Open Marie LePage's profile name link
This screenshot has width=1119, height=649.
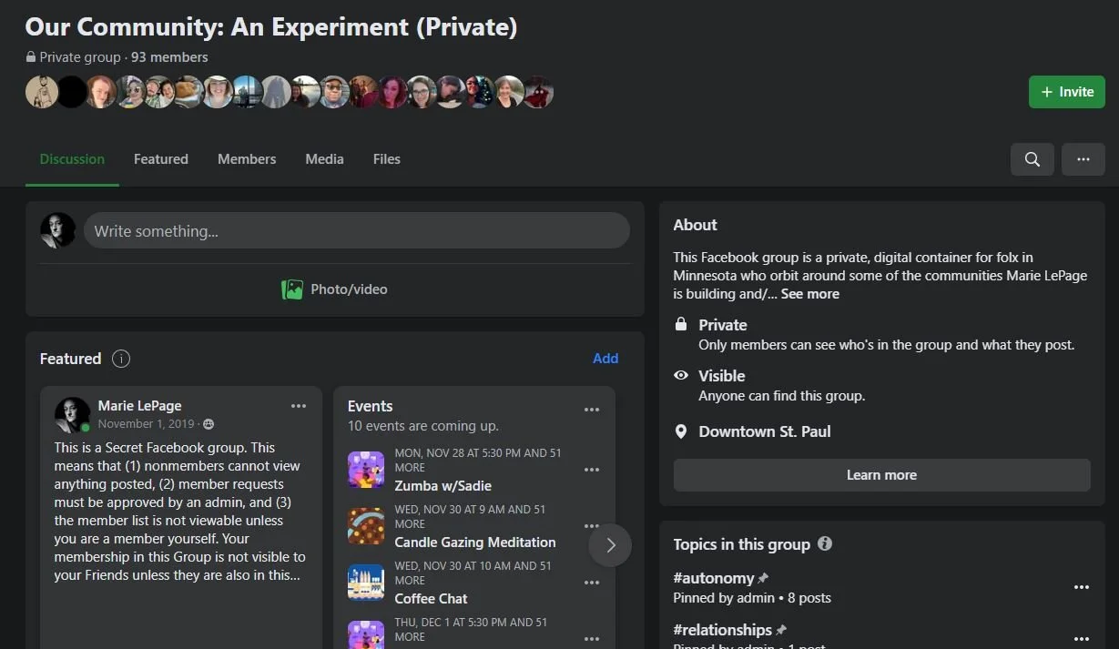[x=140, y=406]
